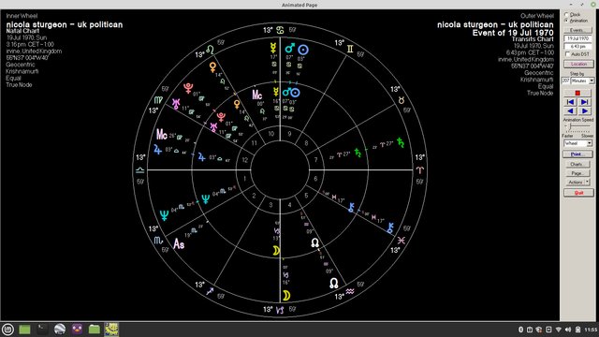The width and height of the screenshot is (599, 337).
Task: Click the outer wheel Mercury glyph
Action: pos(273,48)
